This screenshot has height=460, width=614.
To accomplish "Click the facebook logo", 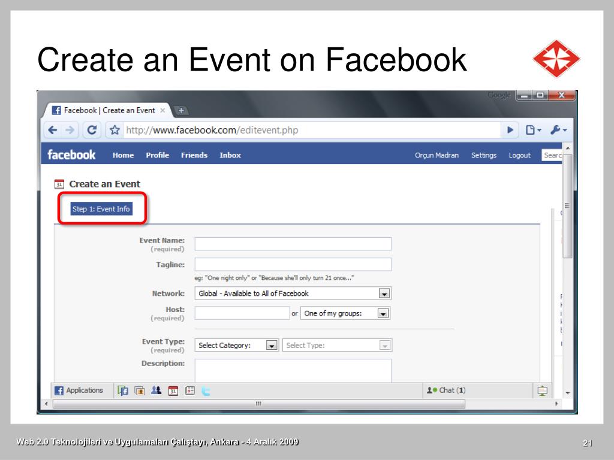I will pyautogui.click(x=71, y=155).
